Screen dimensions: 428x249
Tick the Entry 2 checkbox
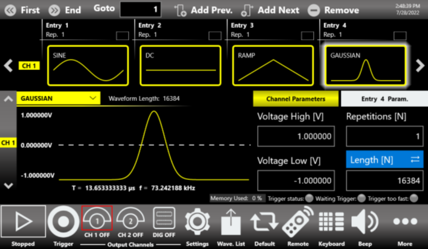[215, 36]
